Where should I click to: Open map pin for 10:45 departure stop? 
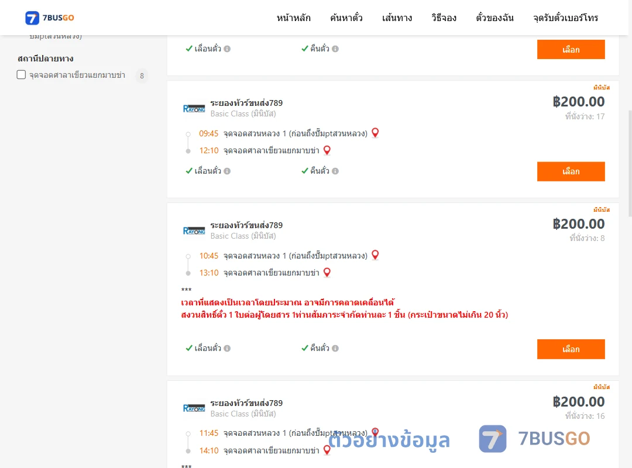pyautogui.click(x=375, y=254)
